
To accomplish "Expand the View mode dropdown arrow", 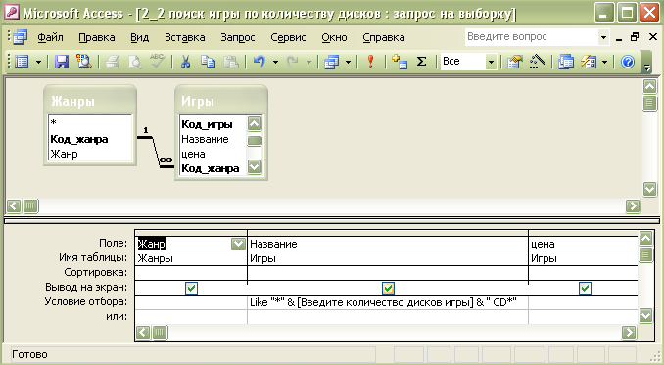I will (x=38, y=62).
